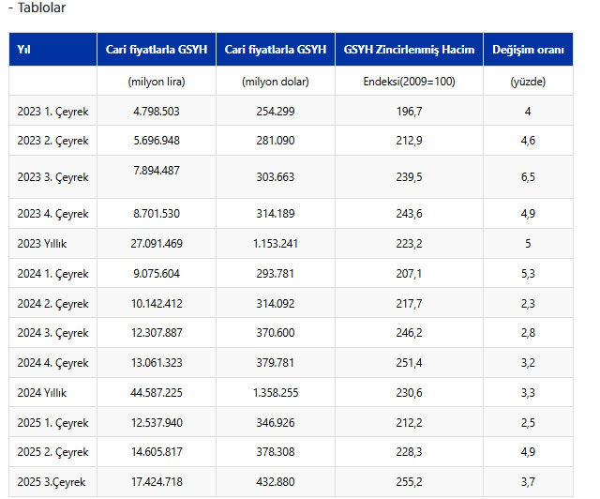600x499 pixels.
Task: Click the "2024 2. Çeyrek" row label
Action: (52, 303)
